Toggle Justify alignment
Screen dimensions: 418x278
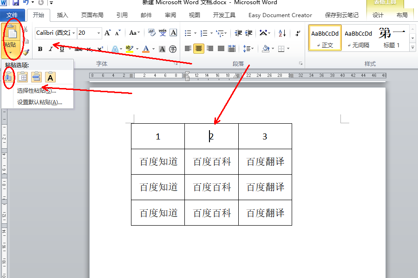click(221, 49)
